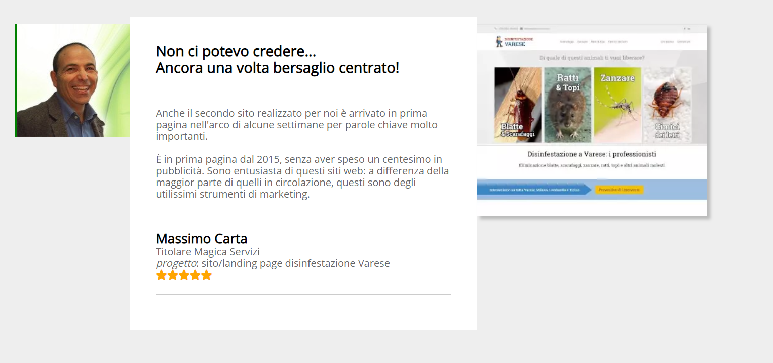Open the Cimici dei letti bedbug tile

click(x=667, y=105)
